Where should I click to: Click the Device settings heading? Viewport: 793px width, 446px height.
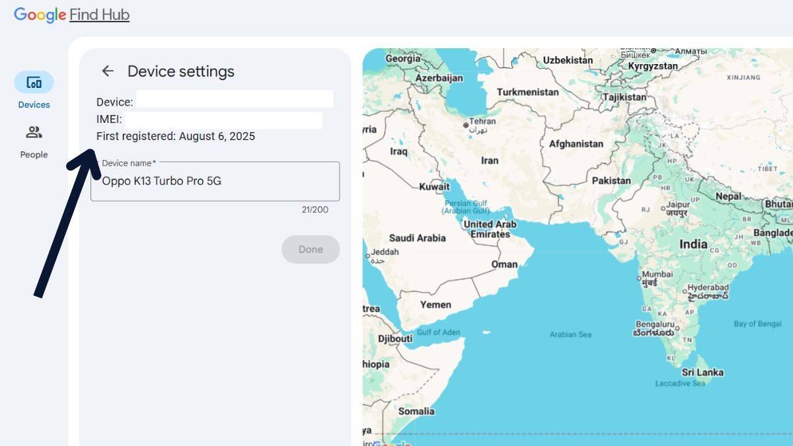[180, 71]
